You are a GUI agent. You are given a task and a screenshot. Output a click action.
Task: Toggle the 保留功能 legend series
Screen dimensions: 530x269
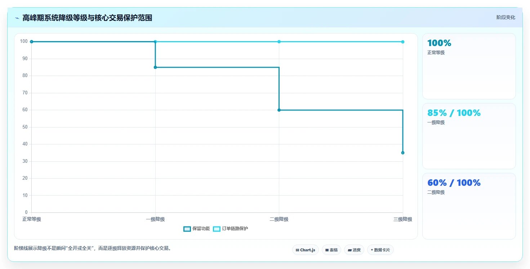tap(197, 229)
